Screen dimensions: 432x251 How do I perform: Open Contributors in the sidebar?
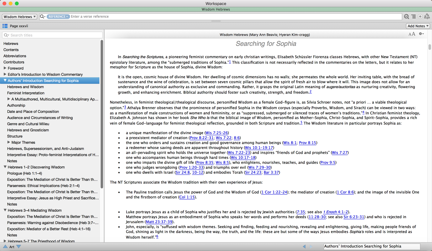pos(14,62)
